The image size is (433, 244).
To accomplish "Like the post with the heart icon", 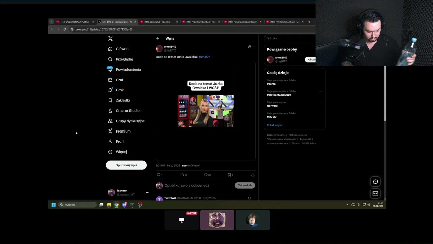I will 206,175.
